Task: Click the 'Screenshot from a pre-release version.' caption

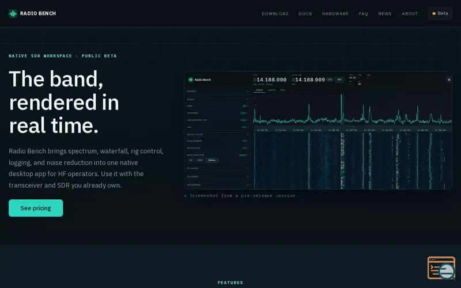Action: click(241, 195)
